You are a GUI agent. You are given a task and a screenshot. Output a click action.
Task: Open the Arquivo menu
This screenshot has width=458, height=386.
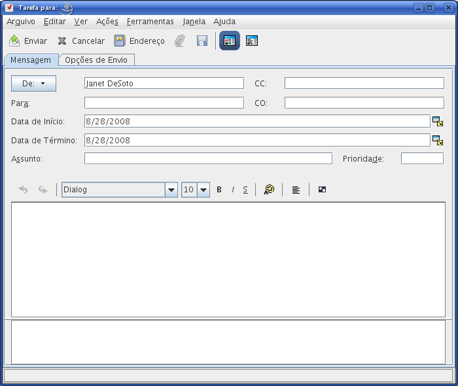tap(21, 22)
